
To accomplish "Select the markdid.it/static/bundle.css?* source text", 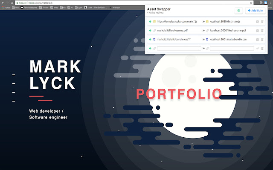I will click(174, 40).
